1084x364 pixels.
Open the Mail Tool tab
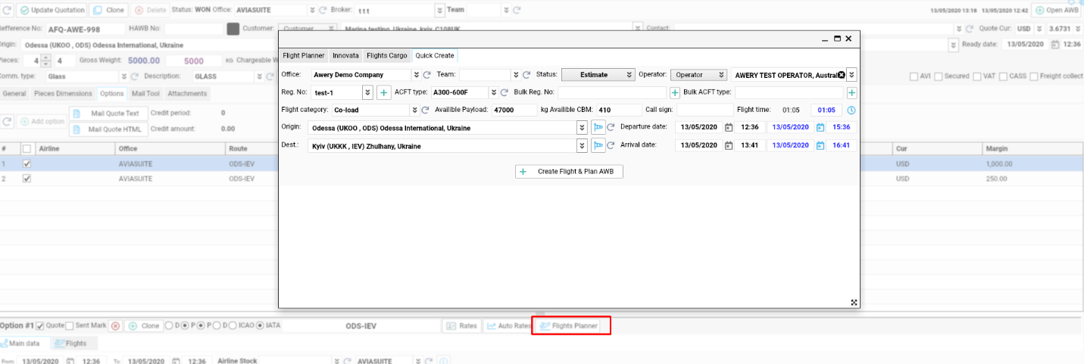(145, 94)
